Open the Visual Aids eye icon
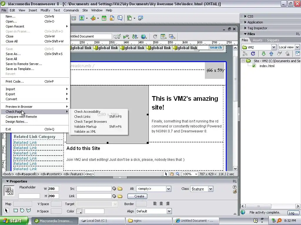The width and height of the screenshot is (301, 225). click(x=172, y=37)
